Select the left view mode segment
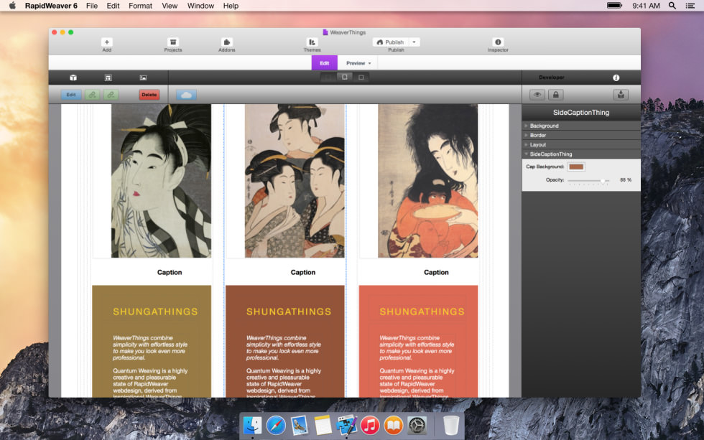The image size is (704, 440). [x=328, y=77]
